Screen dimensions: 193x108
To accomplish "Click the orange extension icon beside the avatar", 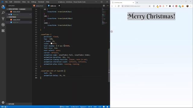I will [x=183, y=6].
